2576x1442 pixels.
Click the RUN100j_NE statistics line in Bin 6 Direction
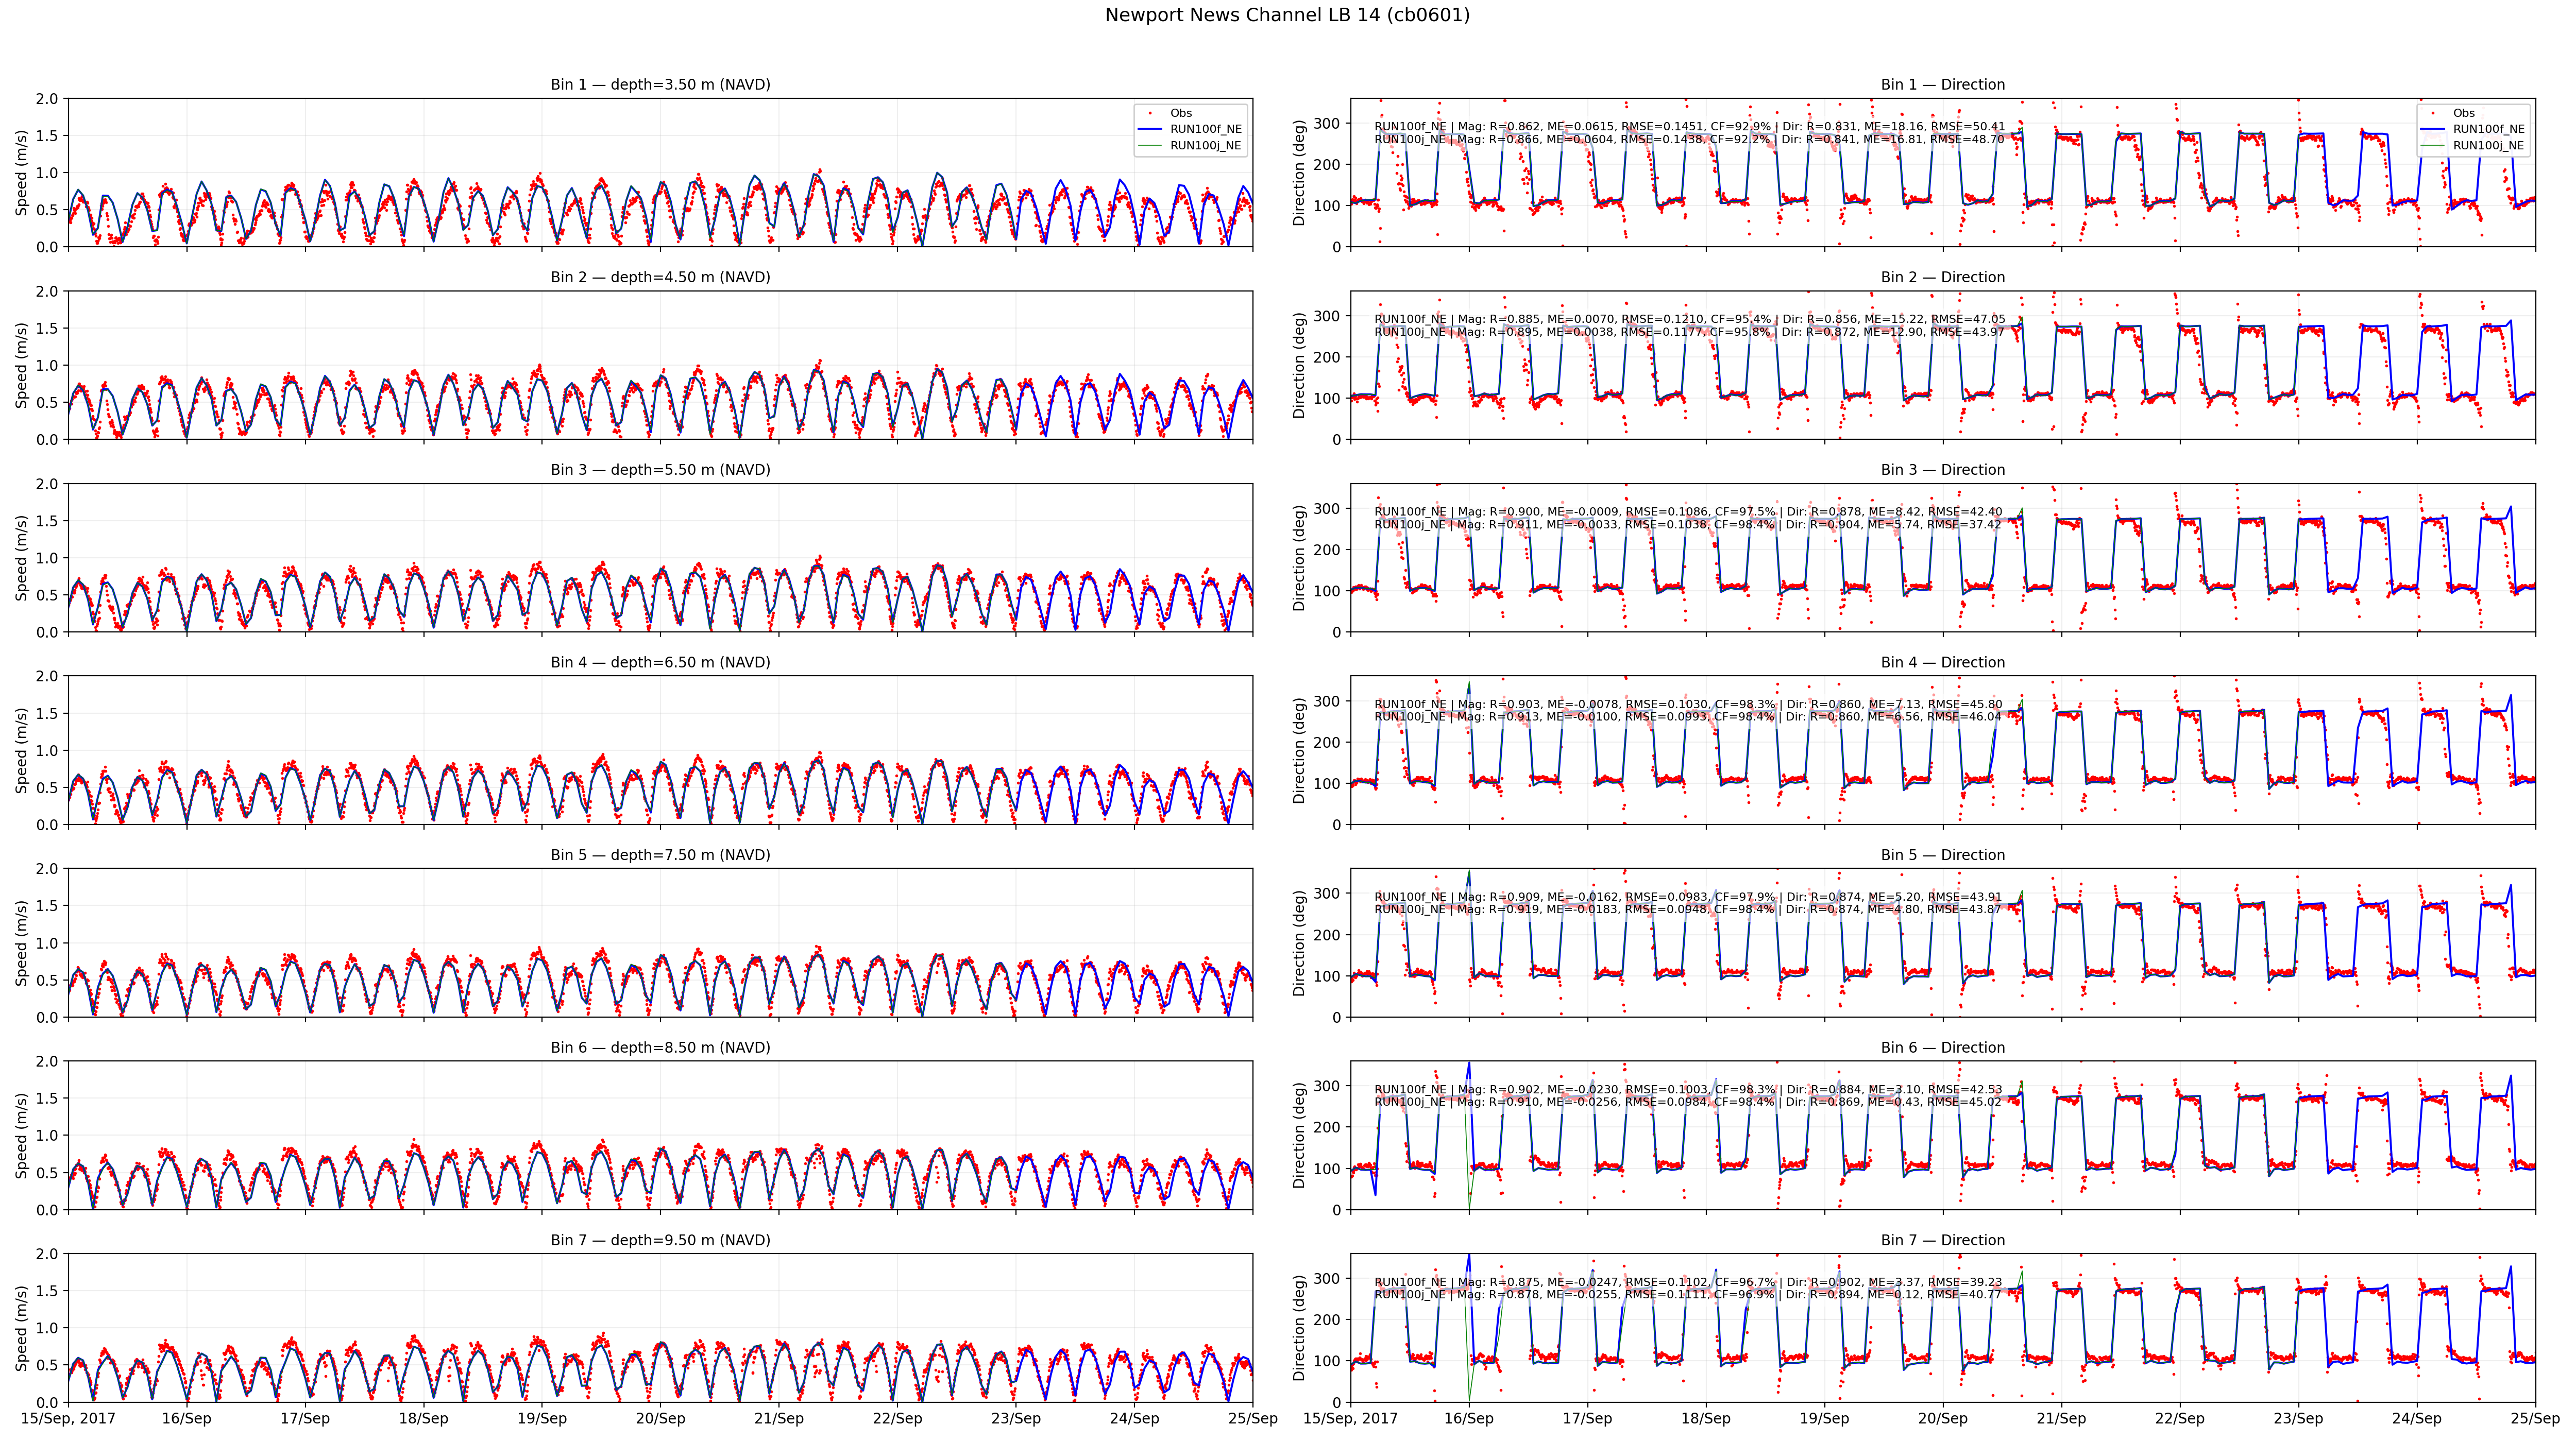click(x=1688, y=1102)
